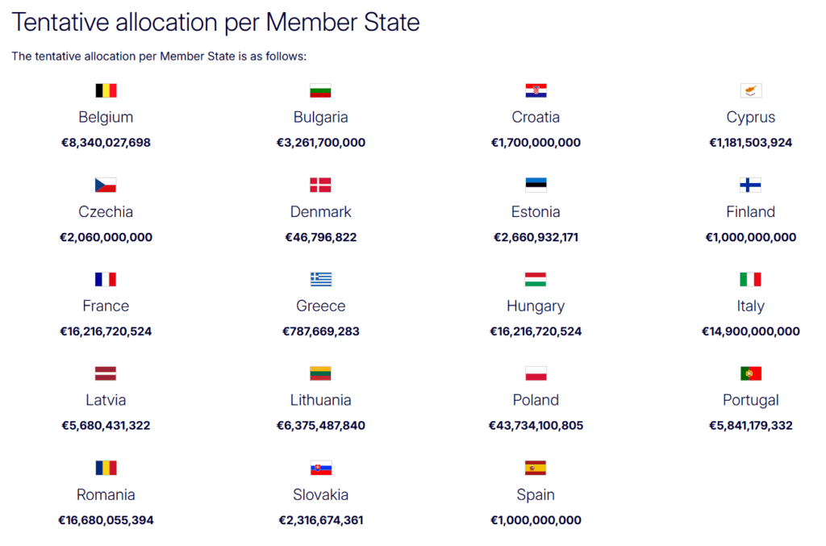The image size is (826, 546).
Task: Click Latvia's allocation amount €5,680,431,322
Action: tap(106, 425)
